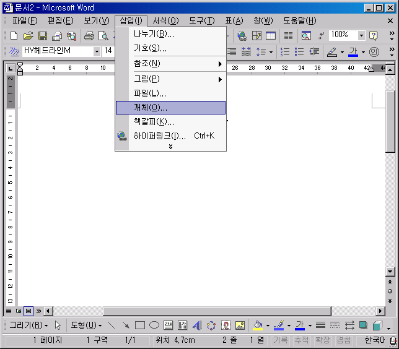The height and width of the screenshot is (349, 399).
Task: Click the tables and borders icon
Action: click(256, 36)
